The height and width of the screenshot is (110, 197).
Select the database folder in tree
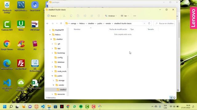click(x=59, y=62)
